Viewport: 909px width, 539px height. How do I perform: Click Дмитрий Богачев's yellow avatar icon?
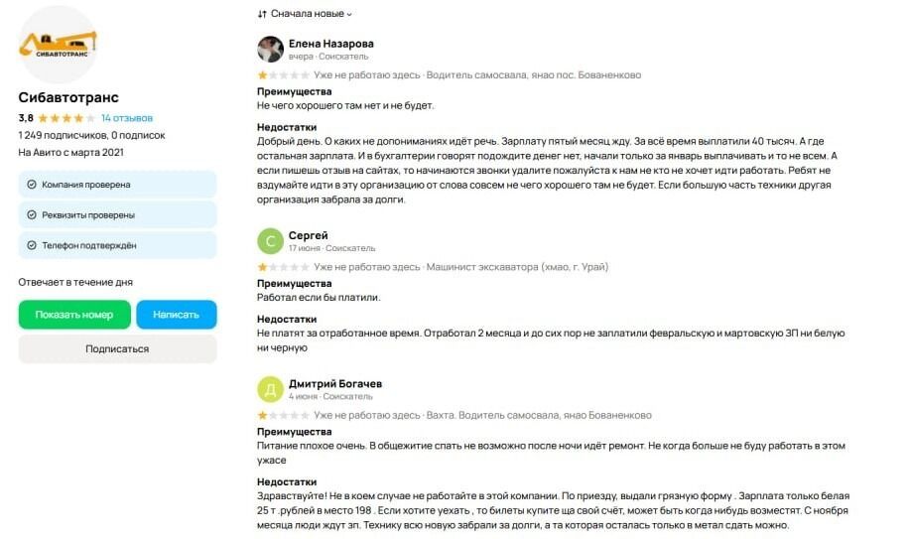point(270,389)
